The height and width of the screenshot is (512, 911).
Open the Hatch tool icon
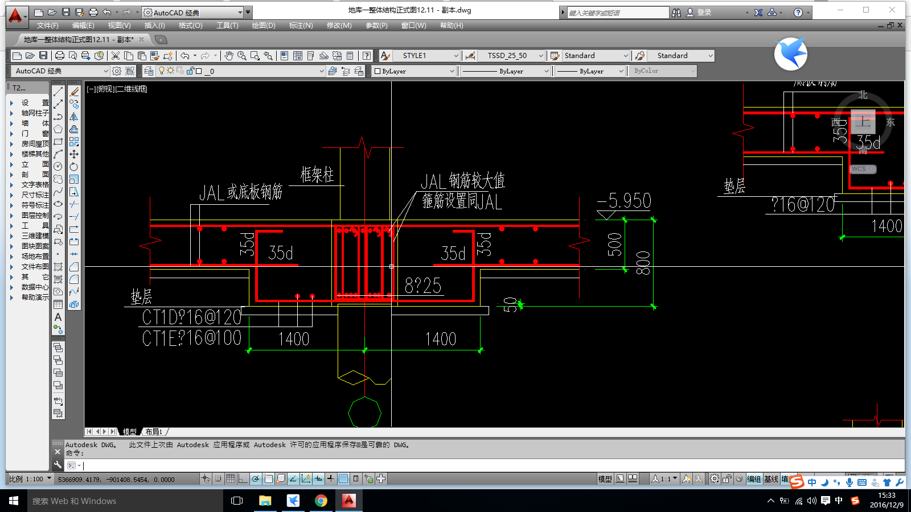click(58, 267)
